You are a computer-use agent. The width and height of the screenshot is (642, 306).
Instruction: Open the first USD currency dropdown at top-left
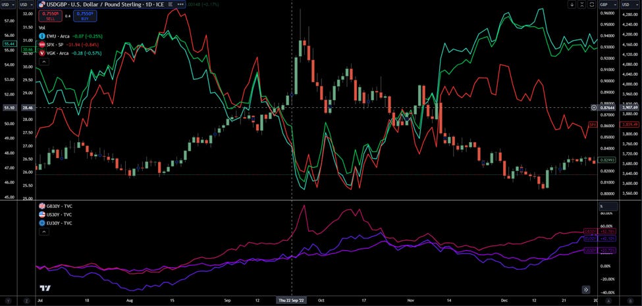9,5
